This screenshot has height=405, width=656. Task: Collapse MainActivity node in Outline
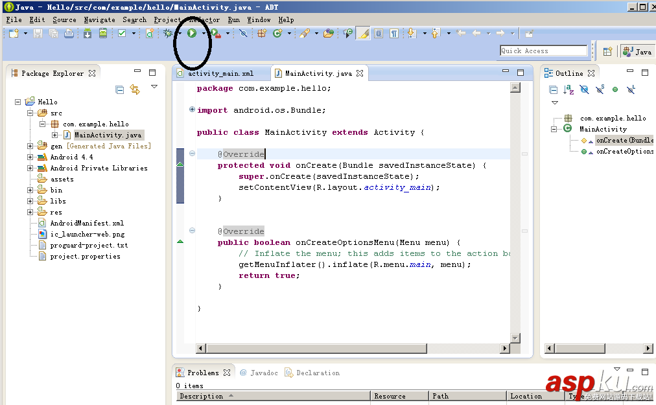click(554, 130)
